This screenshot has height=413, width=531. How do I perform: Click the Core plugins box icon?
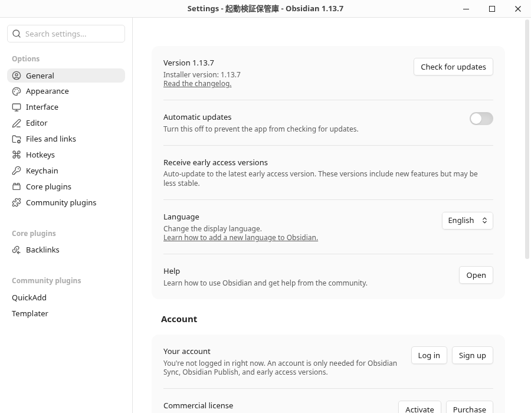coord(17,186)
